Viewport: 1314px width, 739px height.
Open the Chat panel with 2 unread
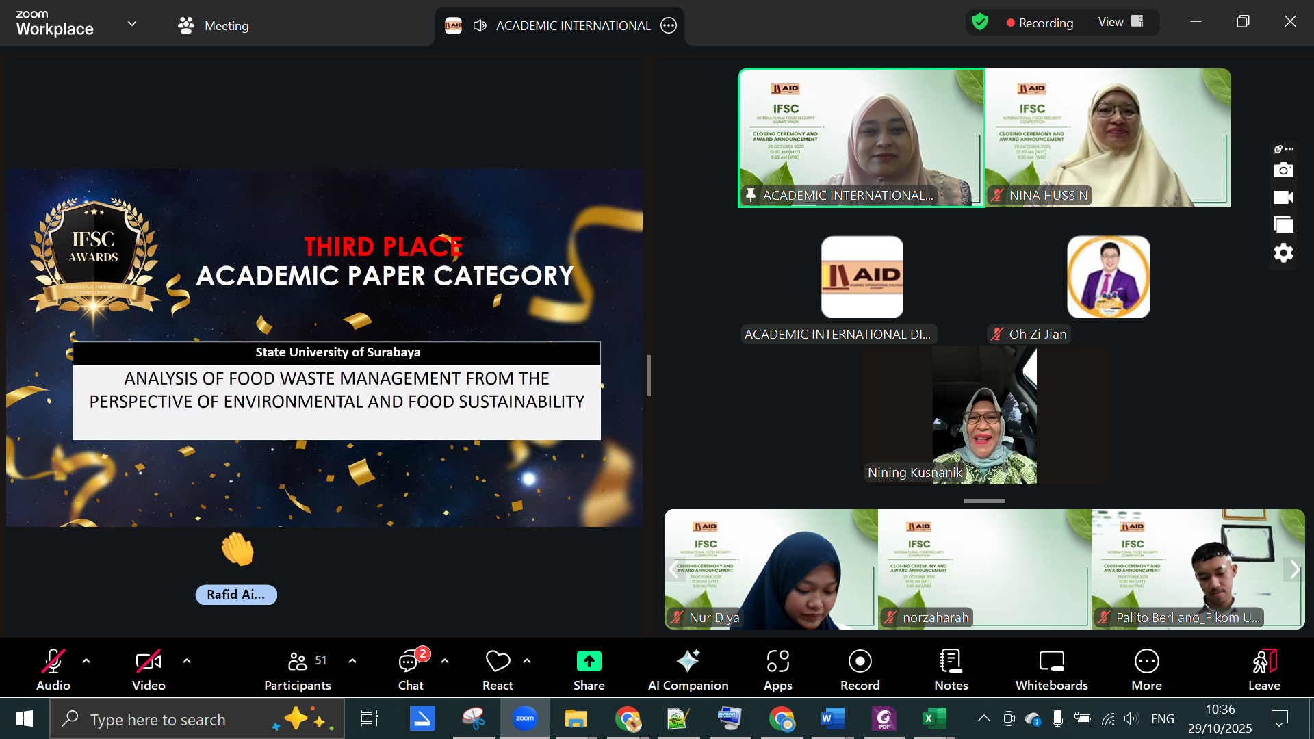[411, 669]
